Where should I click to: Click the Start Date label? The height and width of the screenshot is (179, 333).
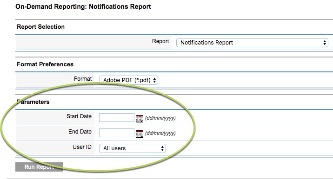coord(79,116)
